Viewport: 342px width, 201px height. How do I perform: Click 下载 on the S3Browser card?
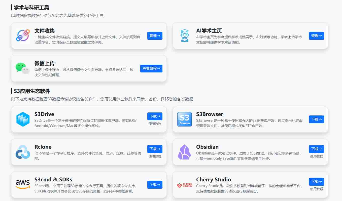tap(316, 119)
